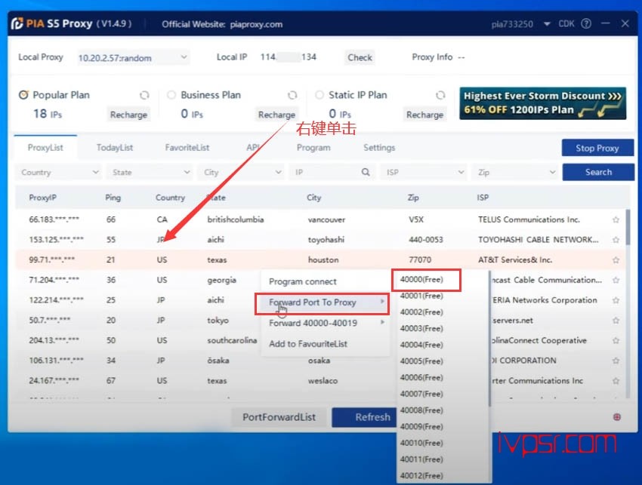642x485 pixels.
Task: Select the 66.183.***.*** proxy row
Action: coord(320,219)
